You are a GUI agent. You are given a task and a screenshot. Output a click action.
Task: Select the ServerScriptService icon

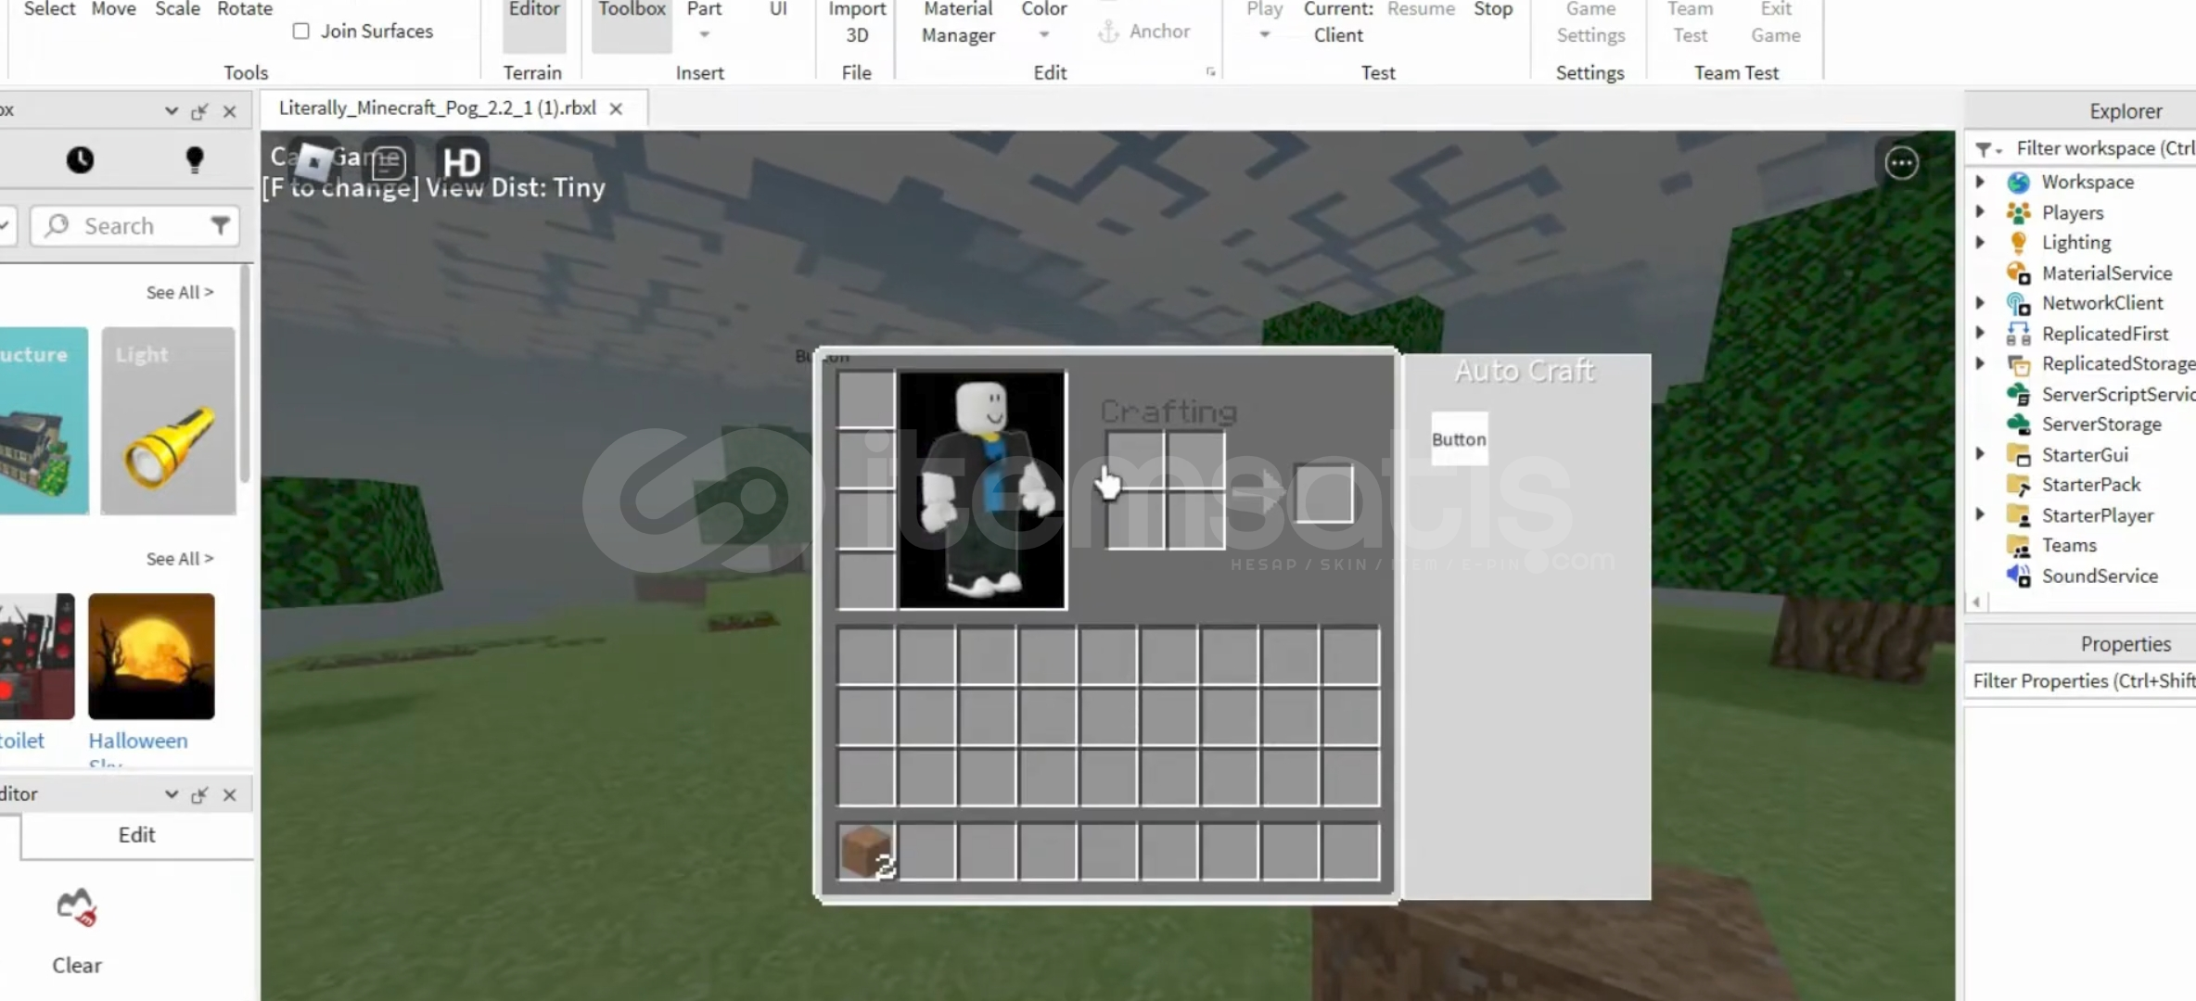pyautogui.click(x=2018, y=394)
